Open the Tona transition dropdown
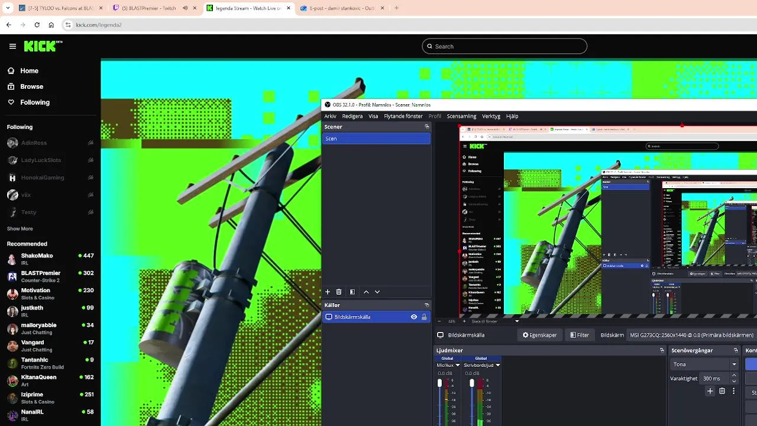The height and width of the screenshot is (426, 757). coord(704,364)
